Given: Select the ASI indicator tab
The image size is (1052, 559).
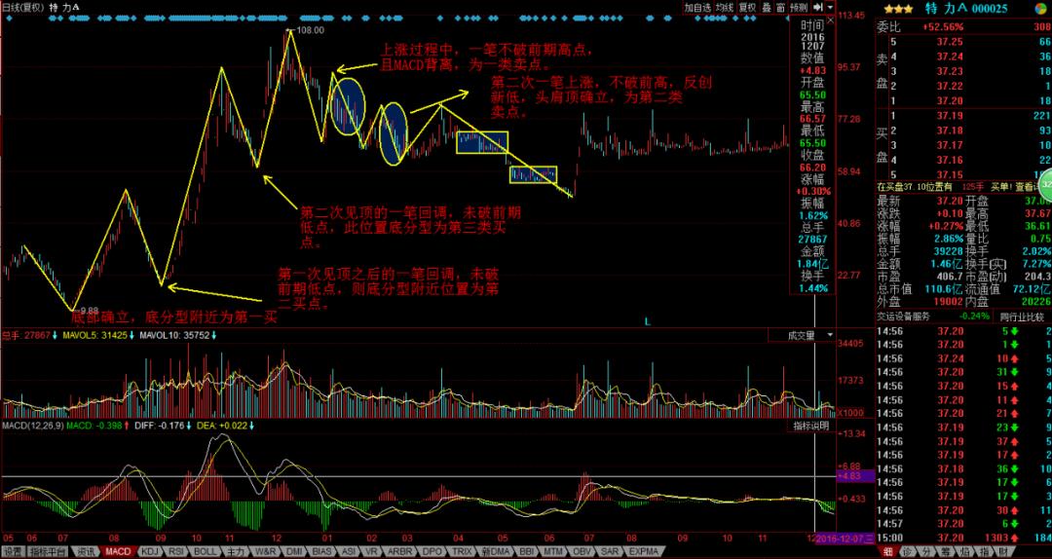Looking at the screenshot, I should coord(349,551).
